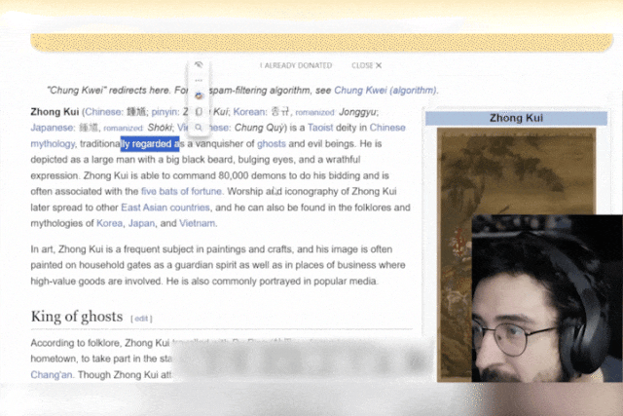
Task: Open the Zhong Kui painting in the infobox
Action: [x=516, y=171]
